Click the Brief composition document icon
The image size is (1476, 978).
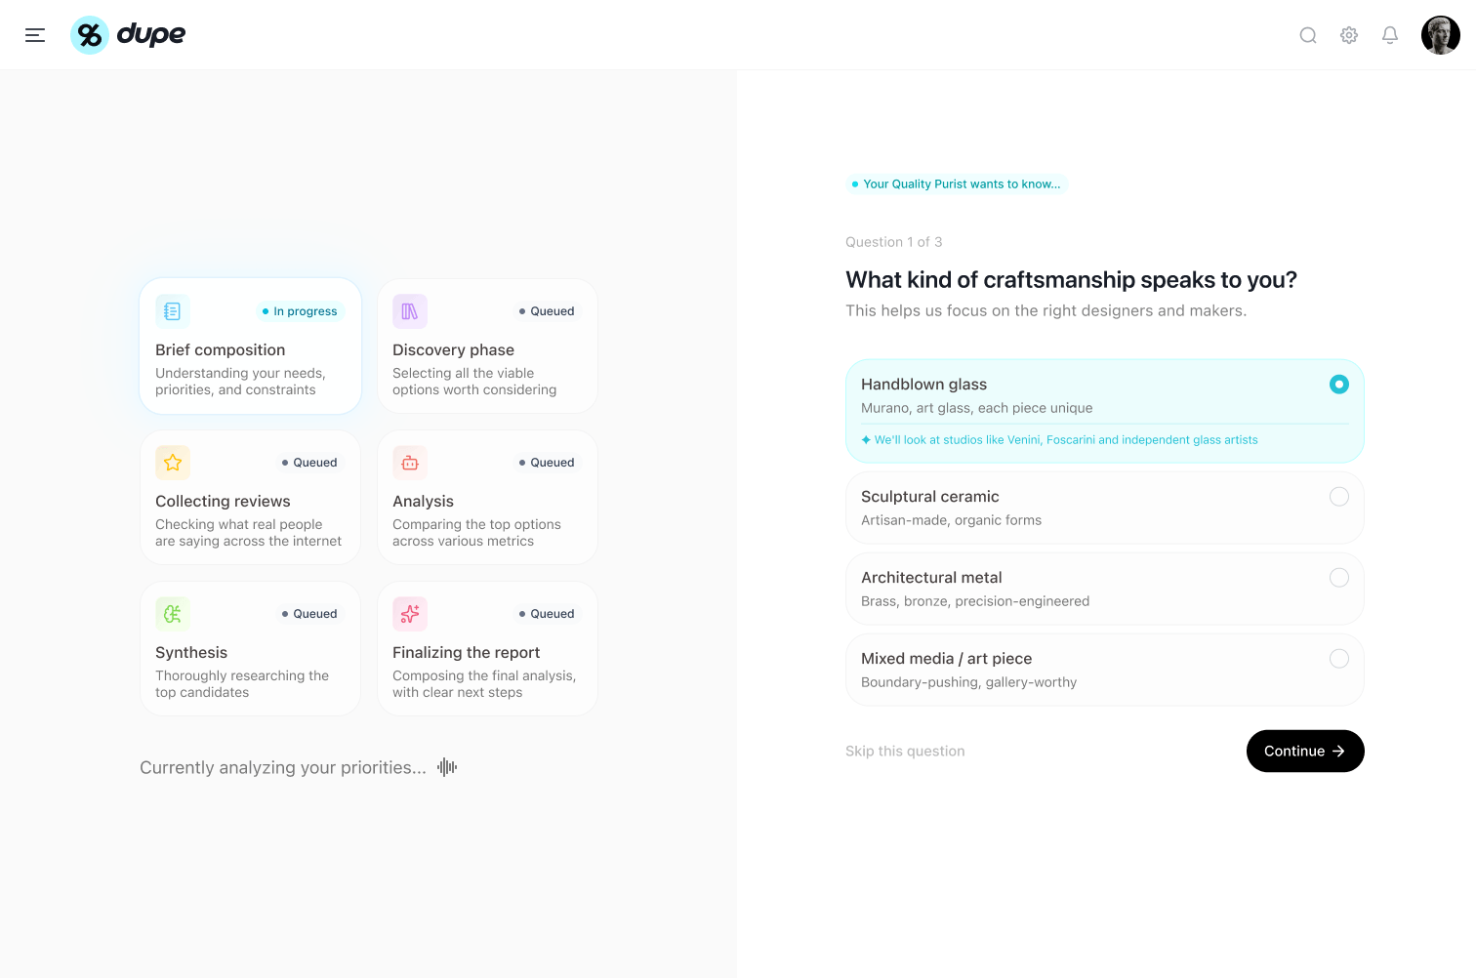[173, 311]
